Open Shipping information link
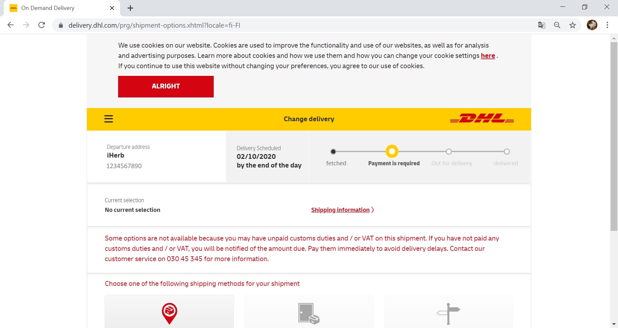The image size is (618, 328). click(340, 210)
